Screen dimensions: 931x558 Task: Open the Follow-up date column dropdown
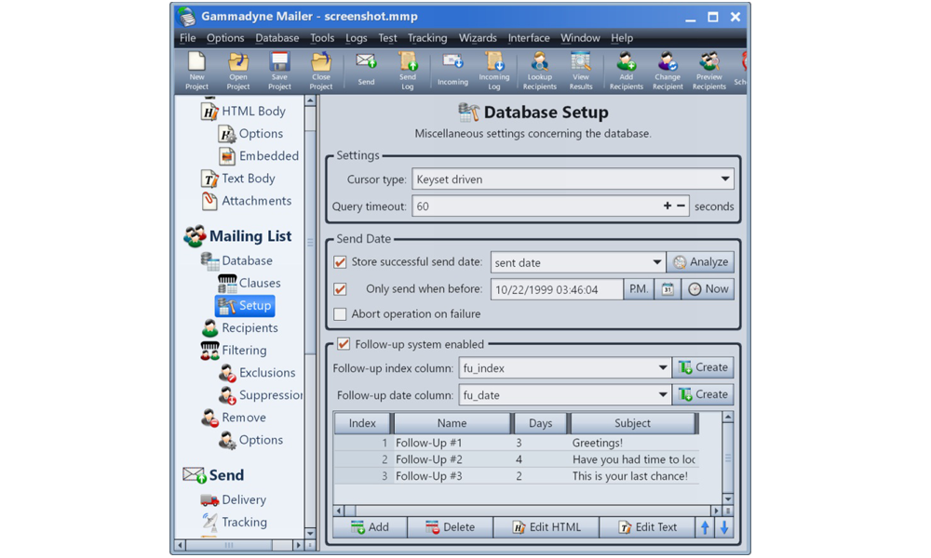(x=662, y=395)
